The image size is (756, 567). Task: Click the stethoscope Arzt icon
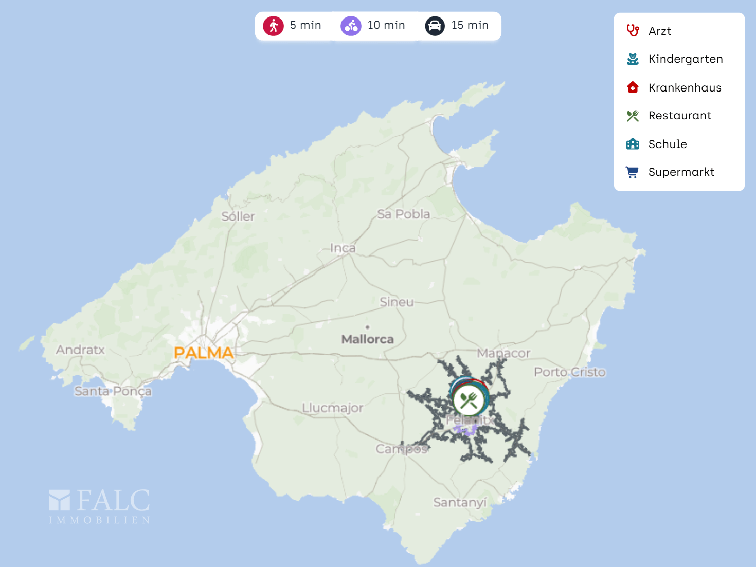(633, 31)
